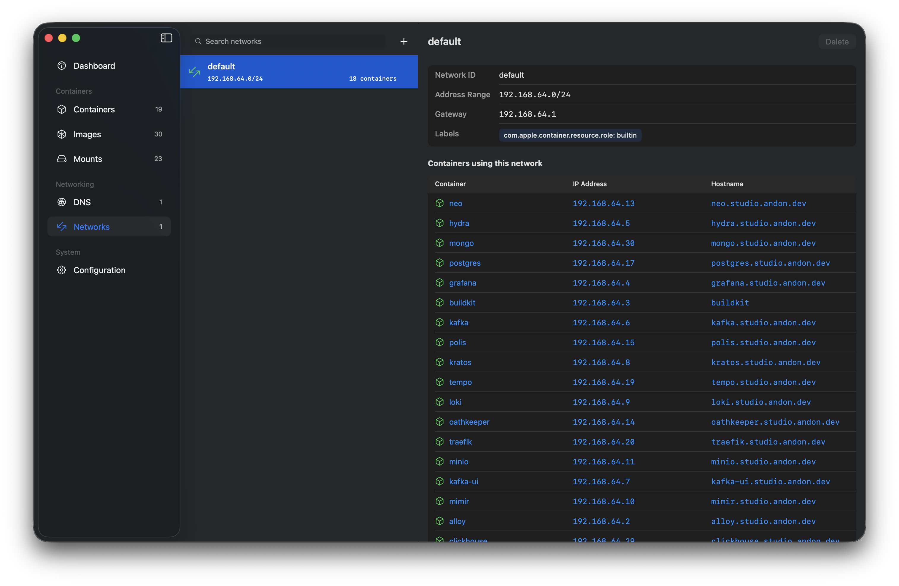Click the buildkit hostname cell
The width and height of the screenshot is (899, 586).
730,302
